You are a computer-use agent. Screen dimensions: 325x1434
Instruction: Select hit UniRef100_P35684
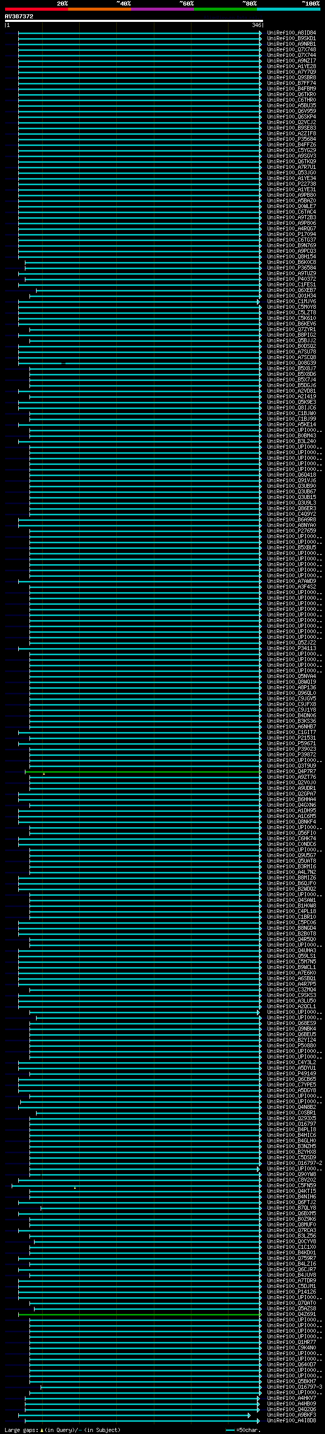[291, 139]
